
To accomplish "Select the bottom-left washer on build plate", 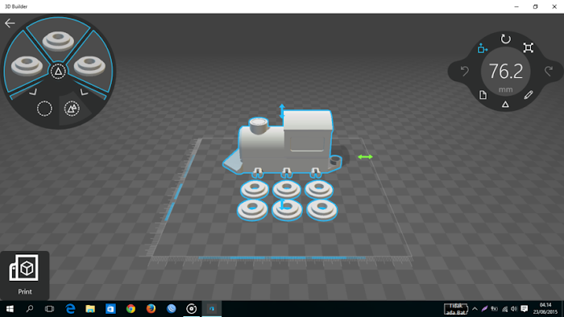I will tap(252, 210).
